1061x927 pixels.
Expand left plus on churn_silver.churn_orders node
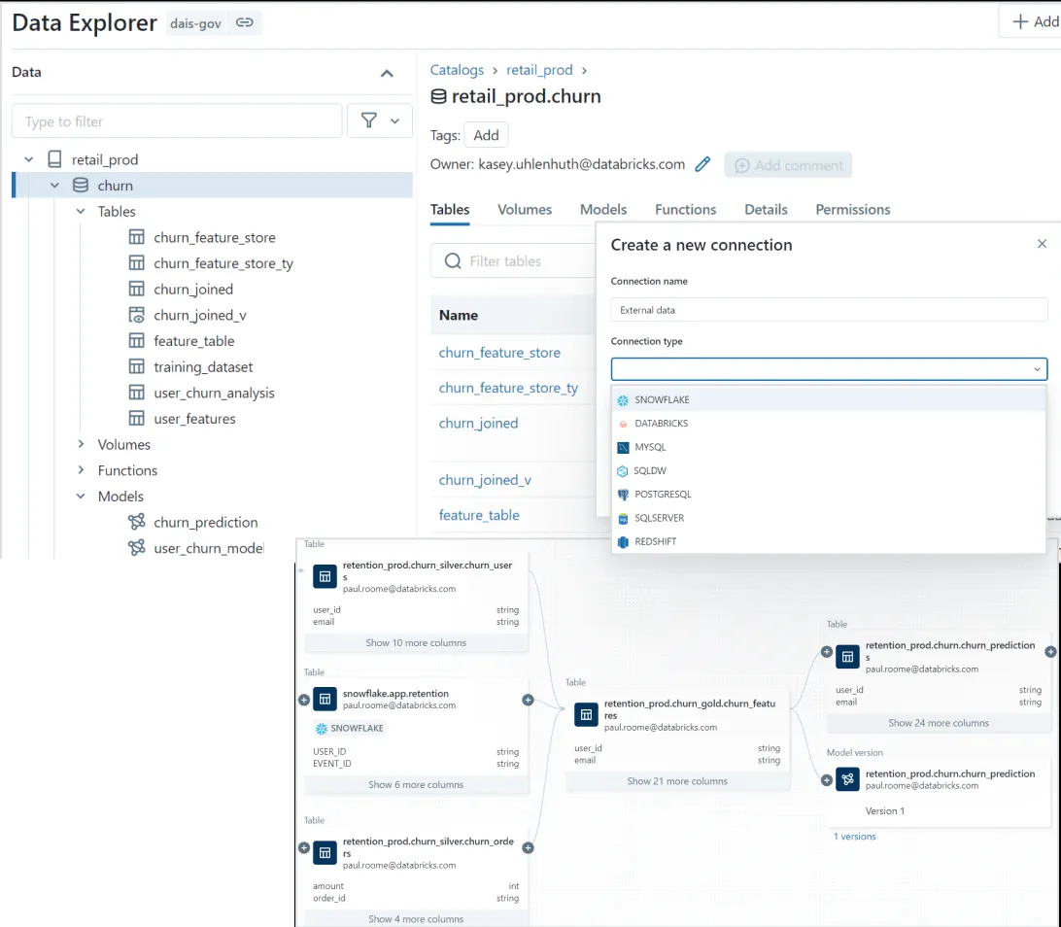pos(304,848)
